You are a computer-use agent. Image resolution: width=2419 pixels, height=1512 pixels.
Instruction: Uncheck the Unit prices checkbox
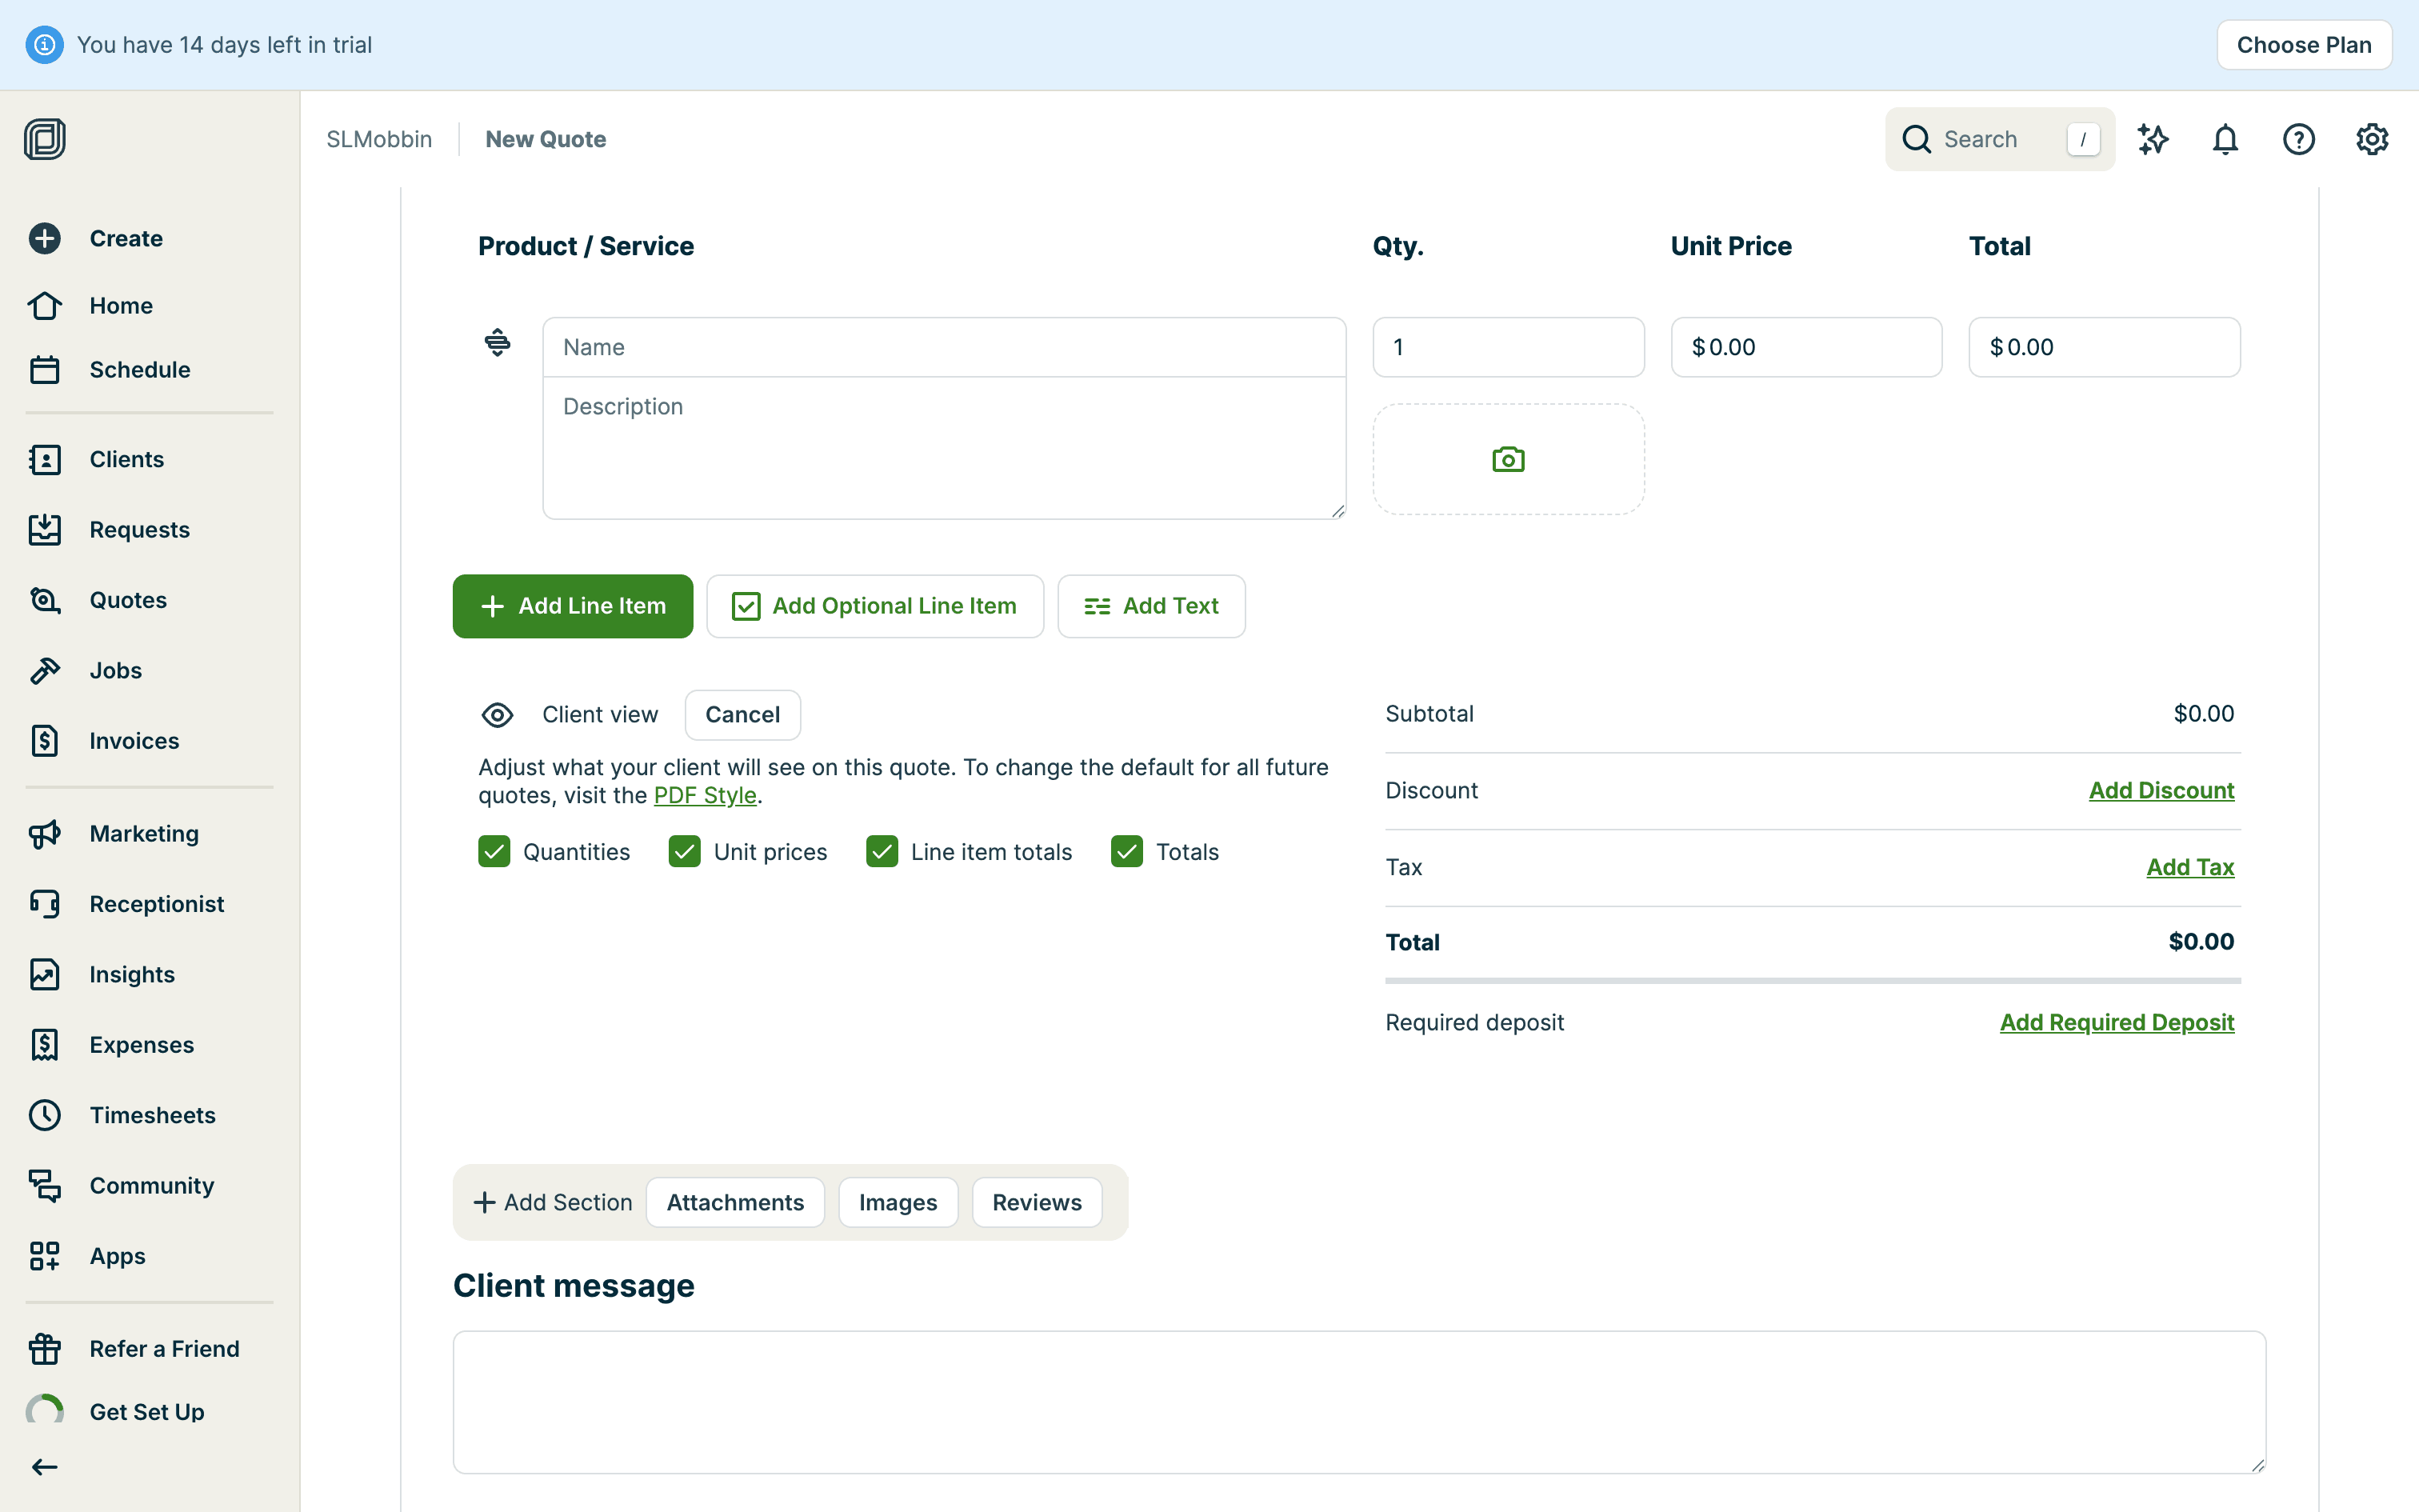point(685,852)
